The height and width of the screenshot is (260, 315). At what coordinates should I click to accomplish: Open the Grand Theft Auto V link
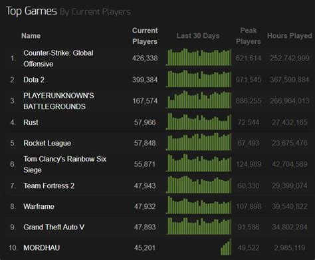tap(54, 227)
